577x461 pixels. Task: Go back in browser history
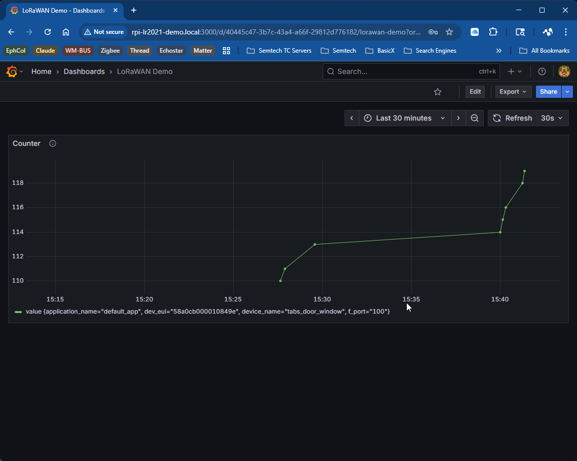click(x=12, y=32)
